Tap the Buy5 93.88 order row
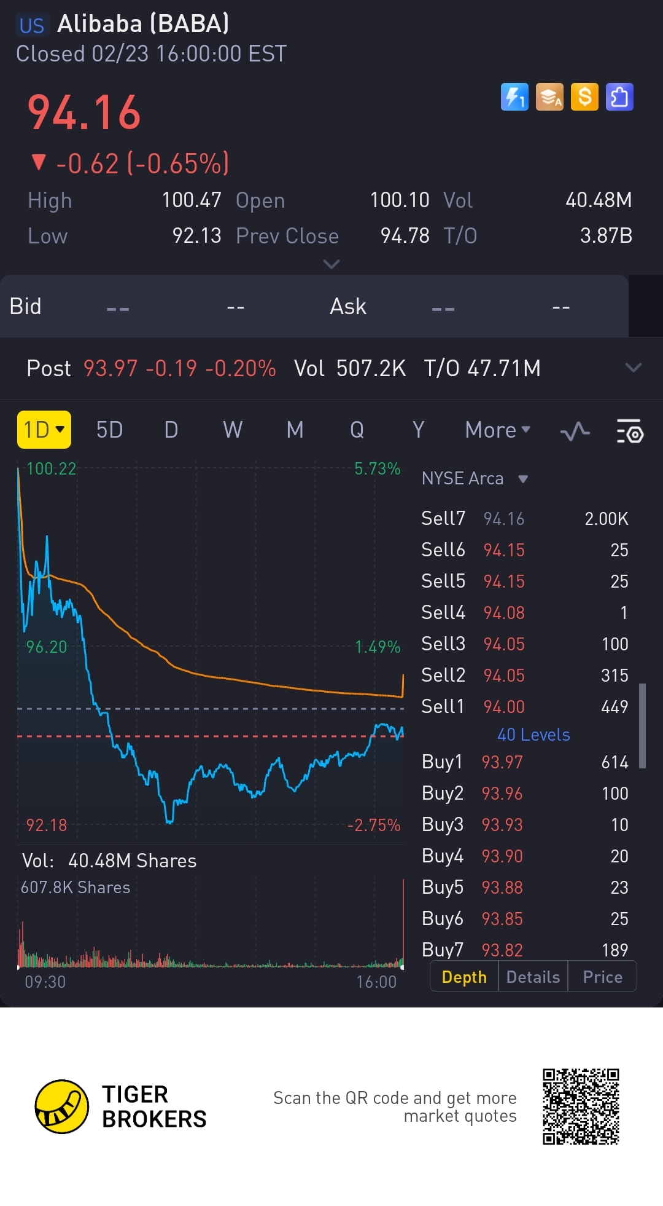The height and width of the screenshot is (1206, 663). point(525,887)
